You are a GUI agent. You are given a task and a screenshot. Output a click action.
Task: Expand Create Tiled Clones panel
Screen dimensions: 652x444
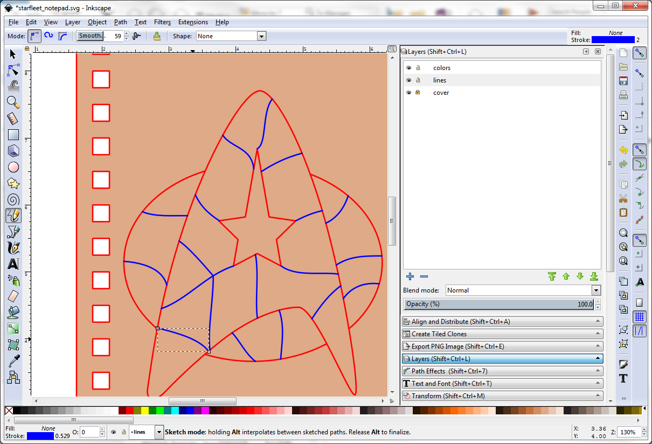point(502,334)
